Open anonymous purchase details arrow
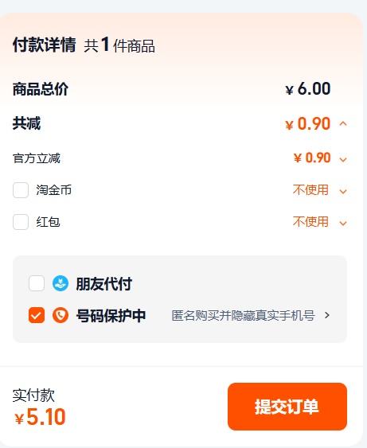This screenshot has height=448, width=367. click(x=327, y=315)
